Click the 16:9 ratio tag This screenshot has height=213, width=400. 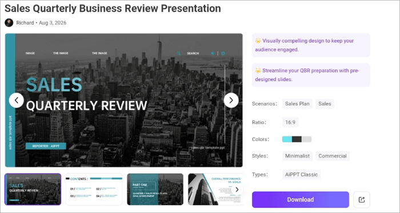coord(290,122)
